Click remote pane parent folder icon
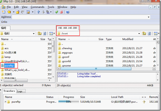 (144, 34)
